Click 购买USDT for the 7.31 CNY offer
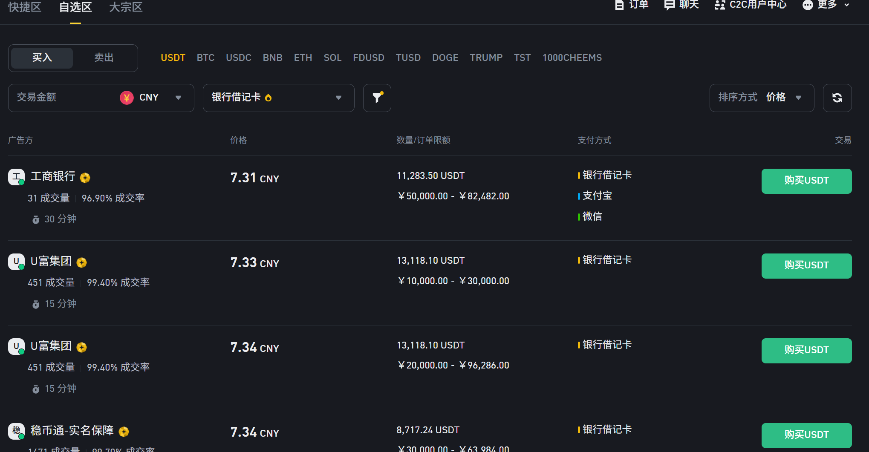The height and width of the screenshot is (452, 869). 806,181
